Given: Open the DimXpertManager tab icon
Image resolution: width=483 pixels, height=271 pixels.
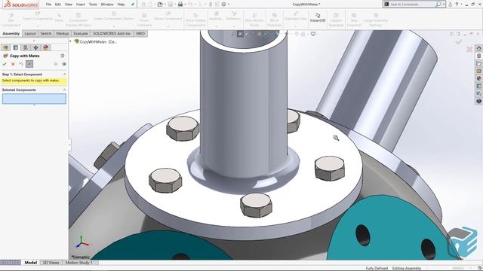Looking at the screenshot, I should click(x=35, y=47).
